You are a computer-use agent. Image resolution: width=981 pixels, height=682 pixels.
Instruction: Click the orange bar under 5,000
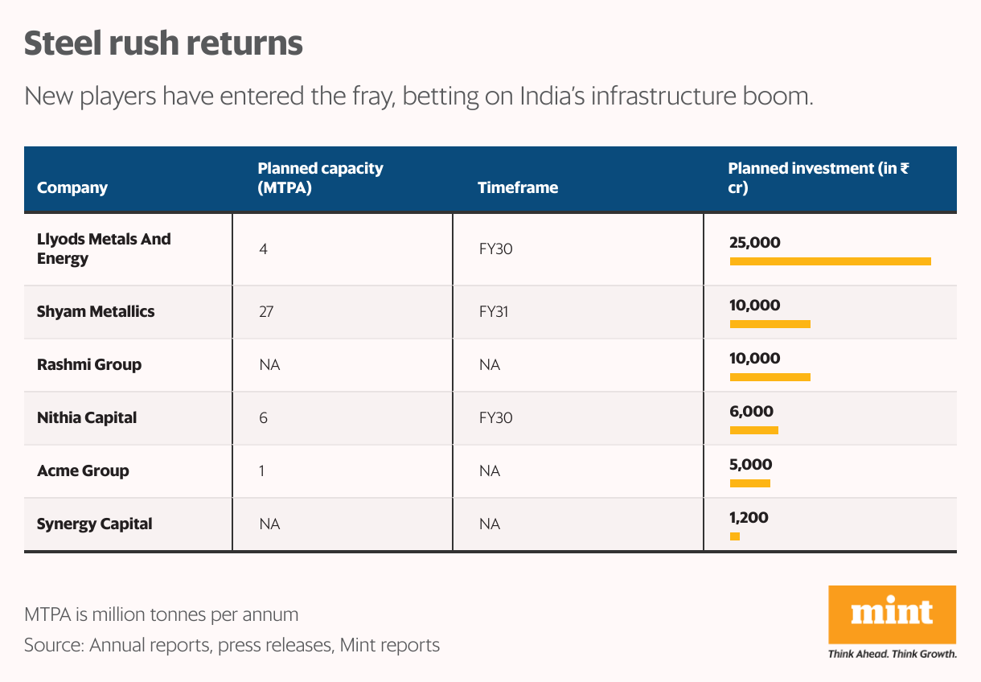(x=749, y=483)
